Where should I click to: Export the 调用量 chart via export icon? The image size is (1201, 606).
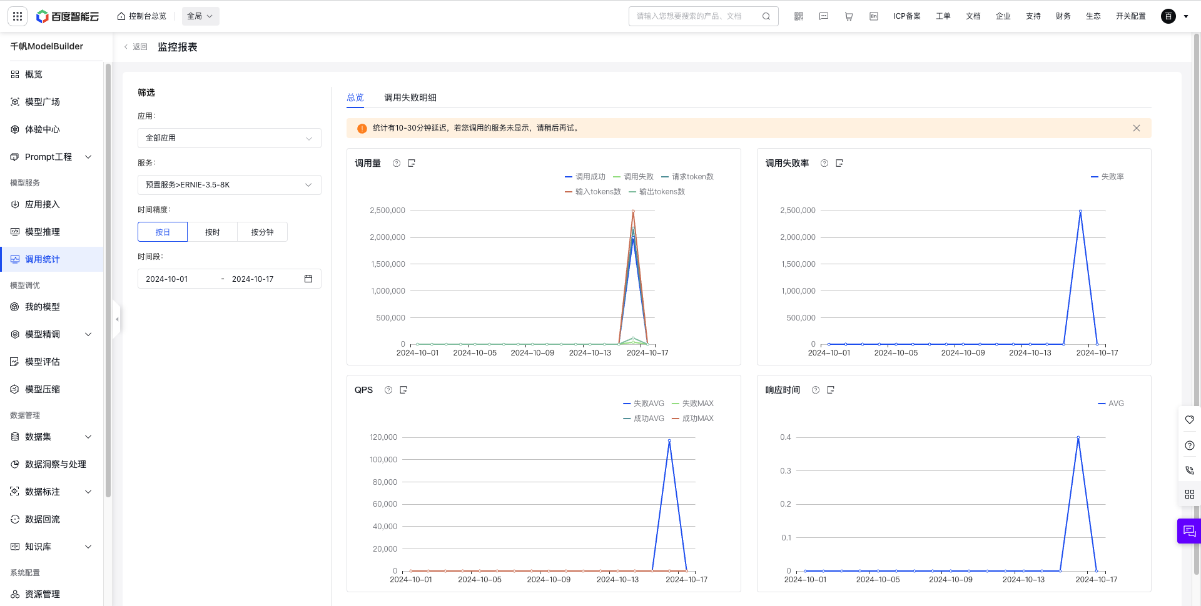point(412,163)
